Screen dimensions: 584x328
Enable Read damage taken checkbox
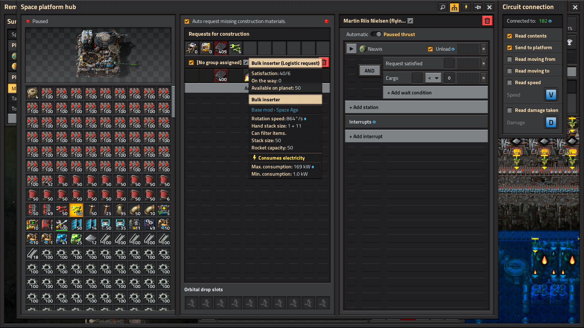[510, 110]
